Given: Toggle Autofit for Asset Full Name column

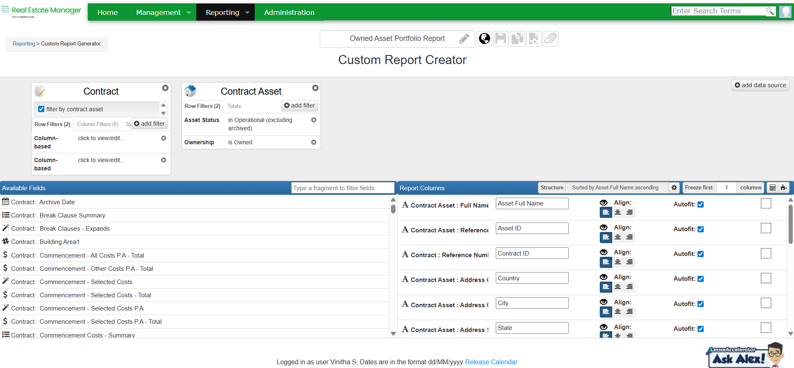Looking at the screenshot, I should pos(701,204).
